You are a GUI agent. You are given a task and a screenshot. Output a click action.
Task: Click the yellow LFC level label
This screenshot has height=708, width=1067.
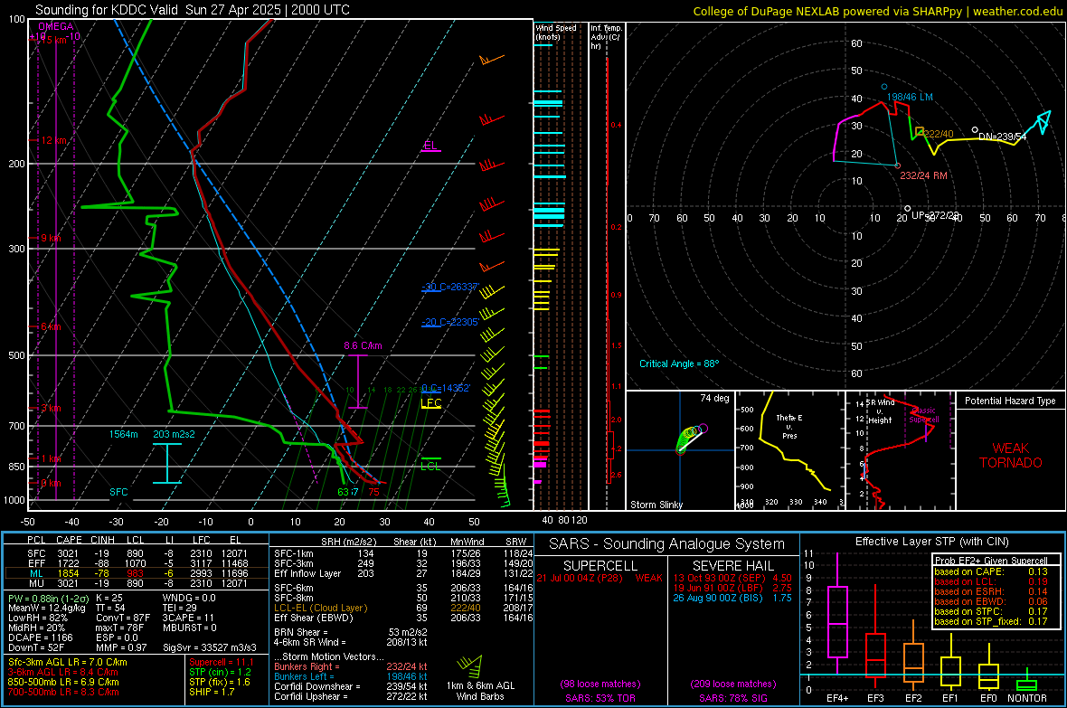tap(430, 403)
